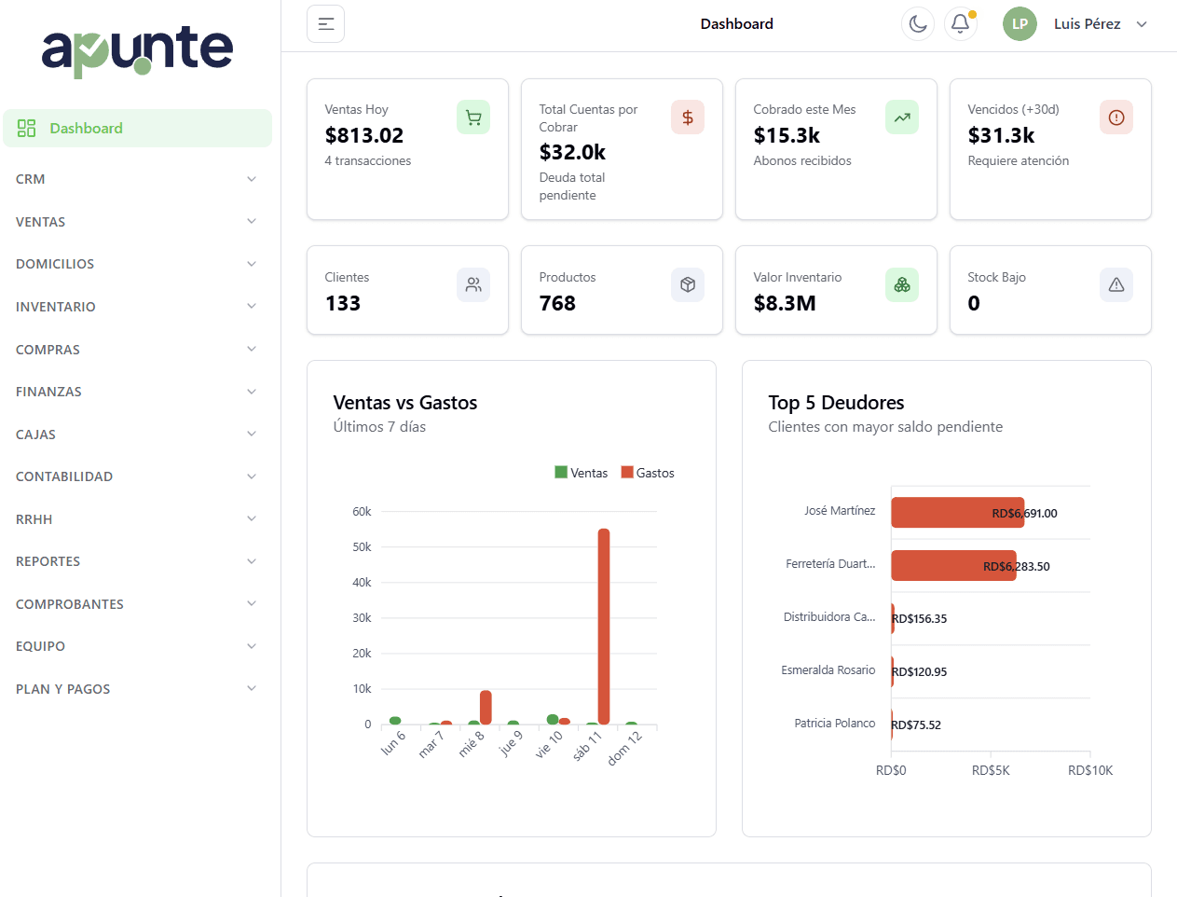Click the people icon on the Clientes card
Screen dimensions: 1177x897
472,284
